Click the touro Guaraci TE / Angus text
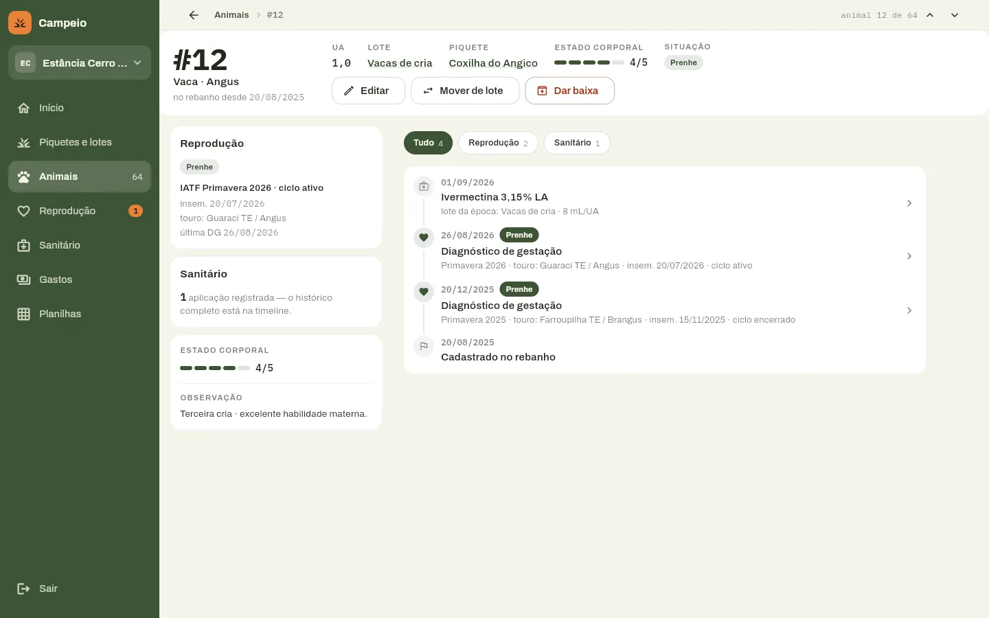The height and width of the screenshot is (618, 989). 233,218
